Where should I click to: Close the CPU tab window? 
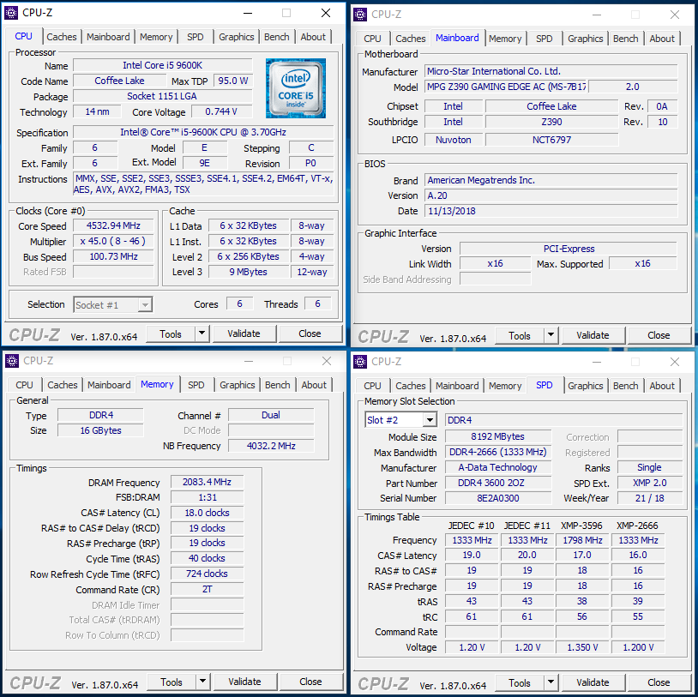(x=326, y=14)
